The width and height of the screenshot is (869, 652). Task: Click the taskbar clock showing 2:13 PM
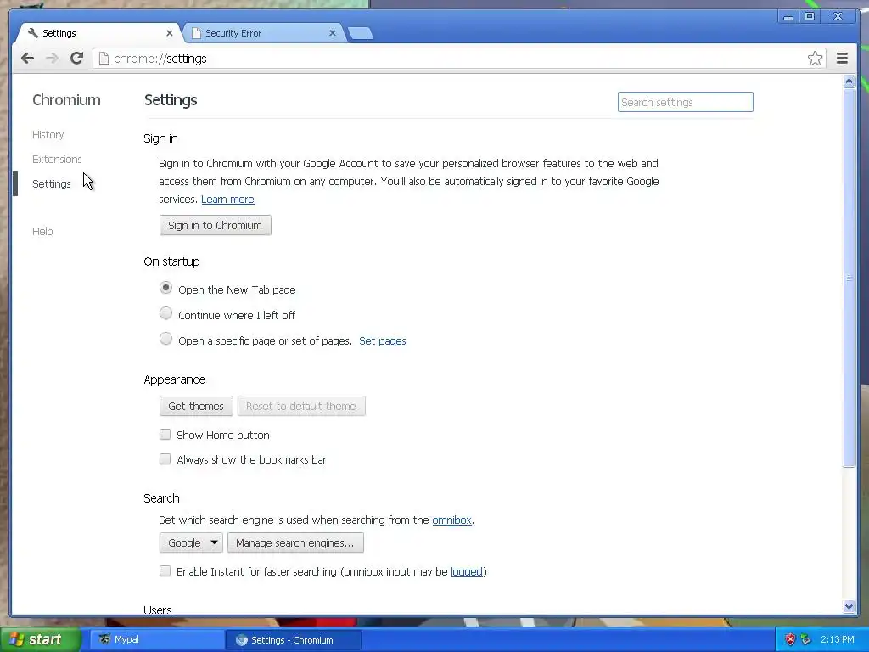[838, 639]
